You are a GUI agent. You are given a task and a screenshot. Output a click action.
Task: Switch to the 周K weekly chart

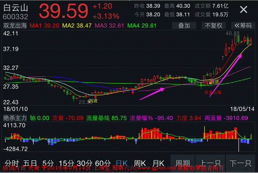(140, 163)
